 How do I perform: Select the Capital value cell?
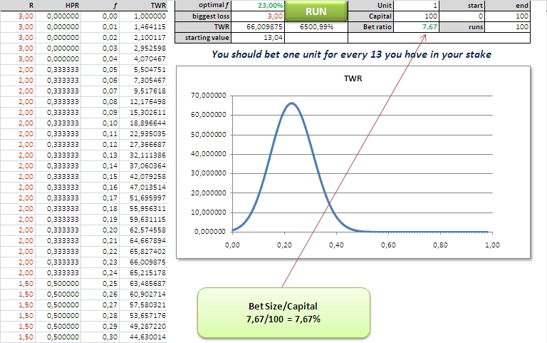click(420, 15)
